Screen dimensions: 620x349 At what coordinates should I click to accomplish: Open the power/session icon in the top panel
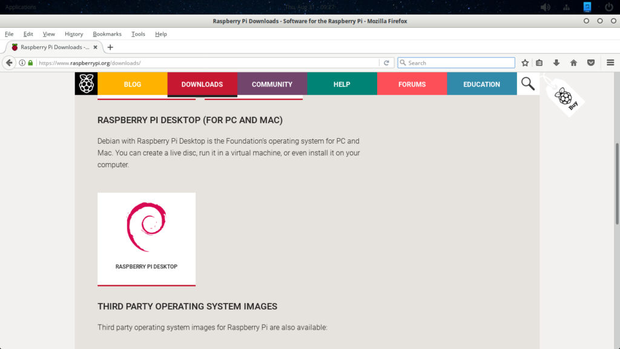608,7
